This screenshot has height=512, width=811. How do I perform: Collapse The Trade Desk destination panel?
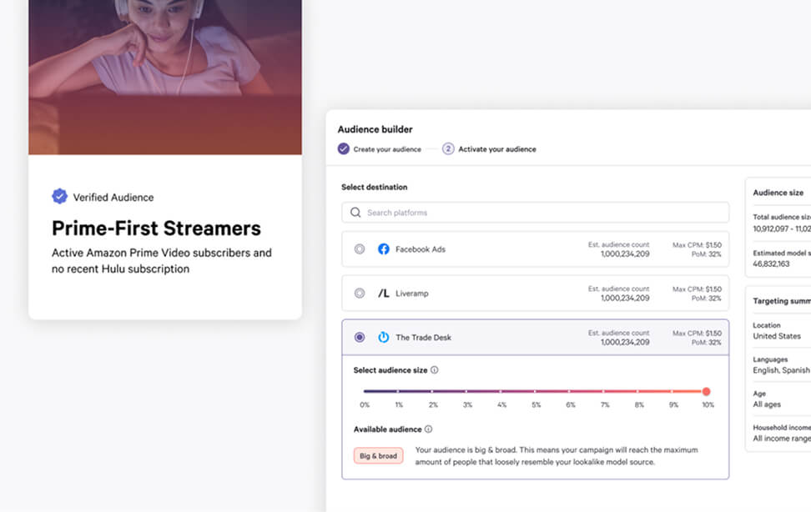click(534, 337)
